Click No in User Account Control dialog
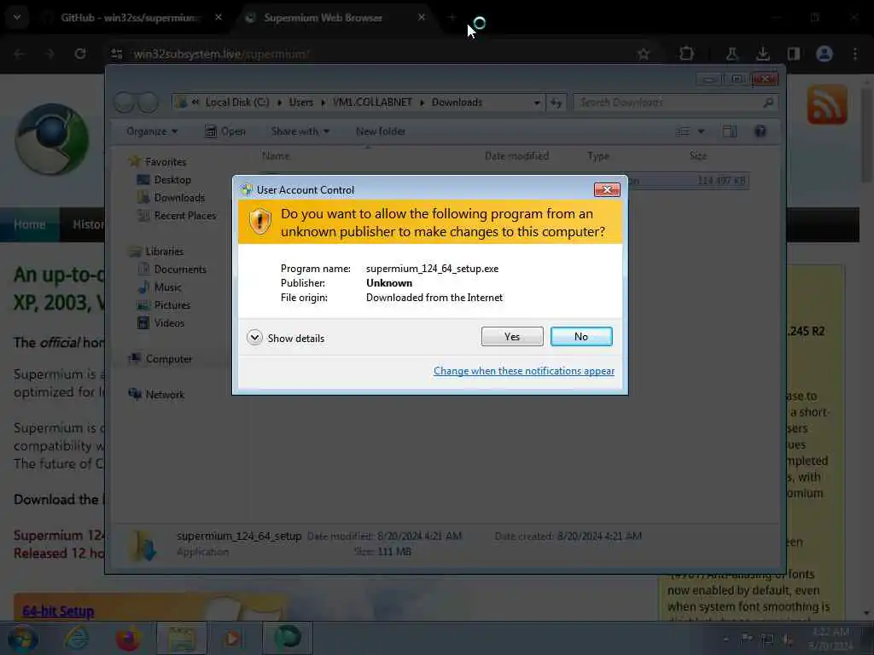Viewport: 874px width, 655px height. click(580, 336)
